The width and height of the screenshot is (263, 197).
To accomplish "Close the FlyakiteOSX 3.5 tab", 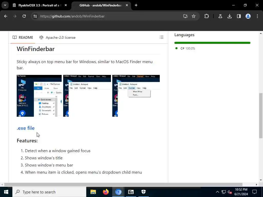I will tap(66, 5).
